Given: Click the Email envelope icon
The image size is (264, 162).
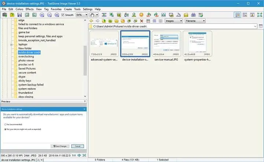Looking at the screenshot, I should point(186,15).
